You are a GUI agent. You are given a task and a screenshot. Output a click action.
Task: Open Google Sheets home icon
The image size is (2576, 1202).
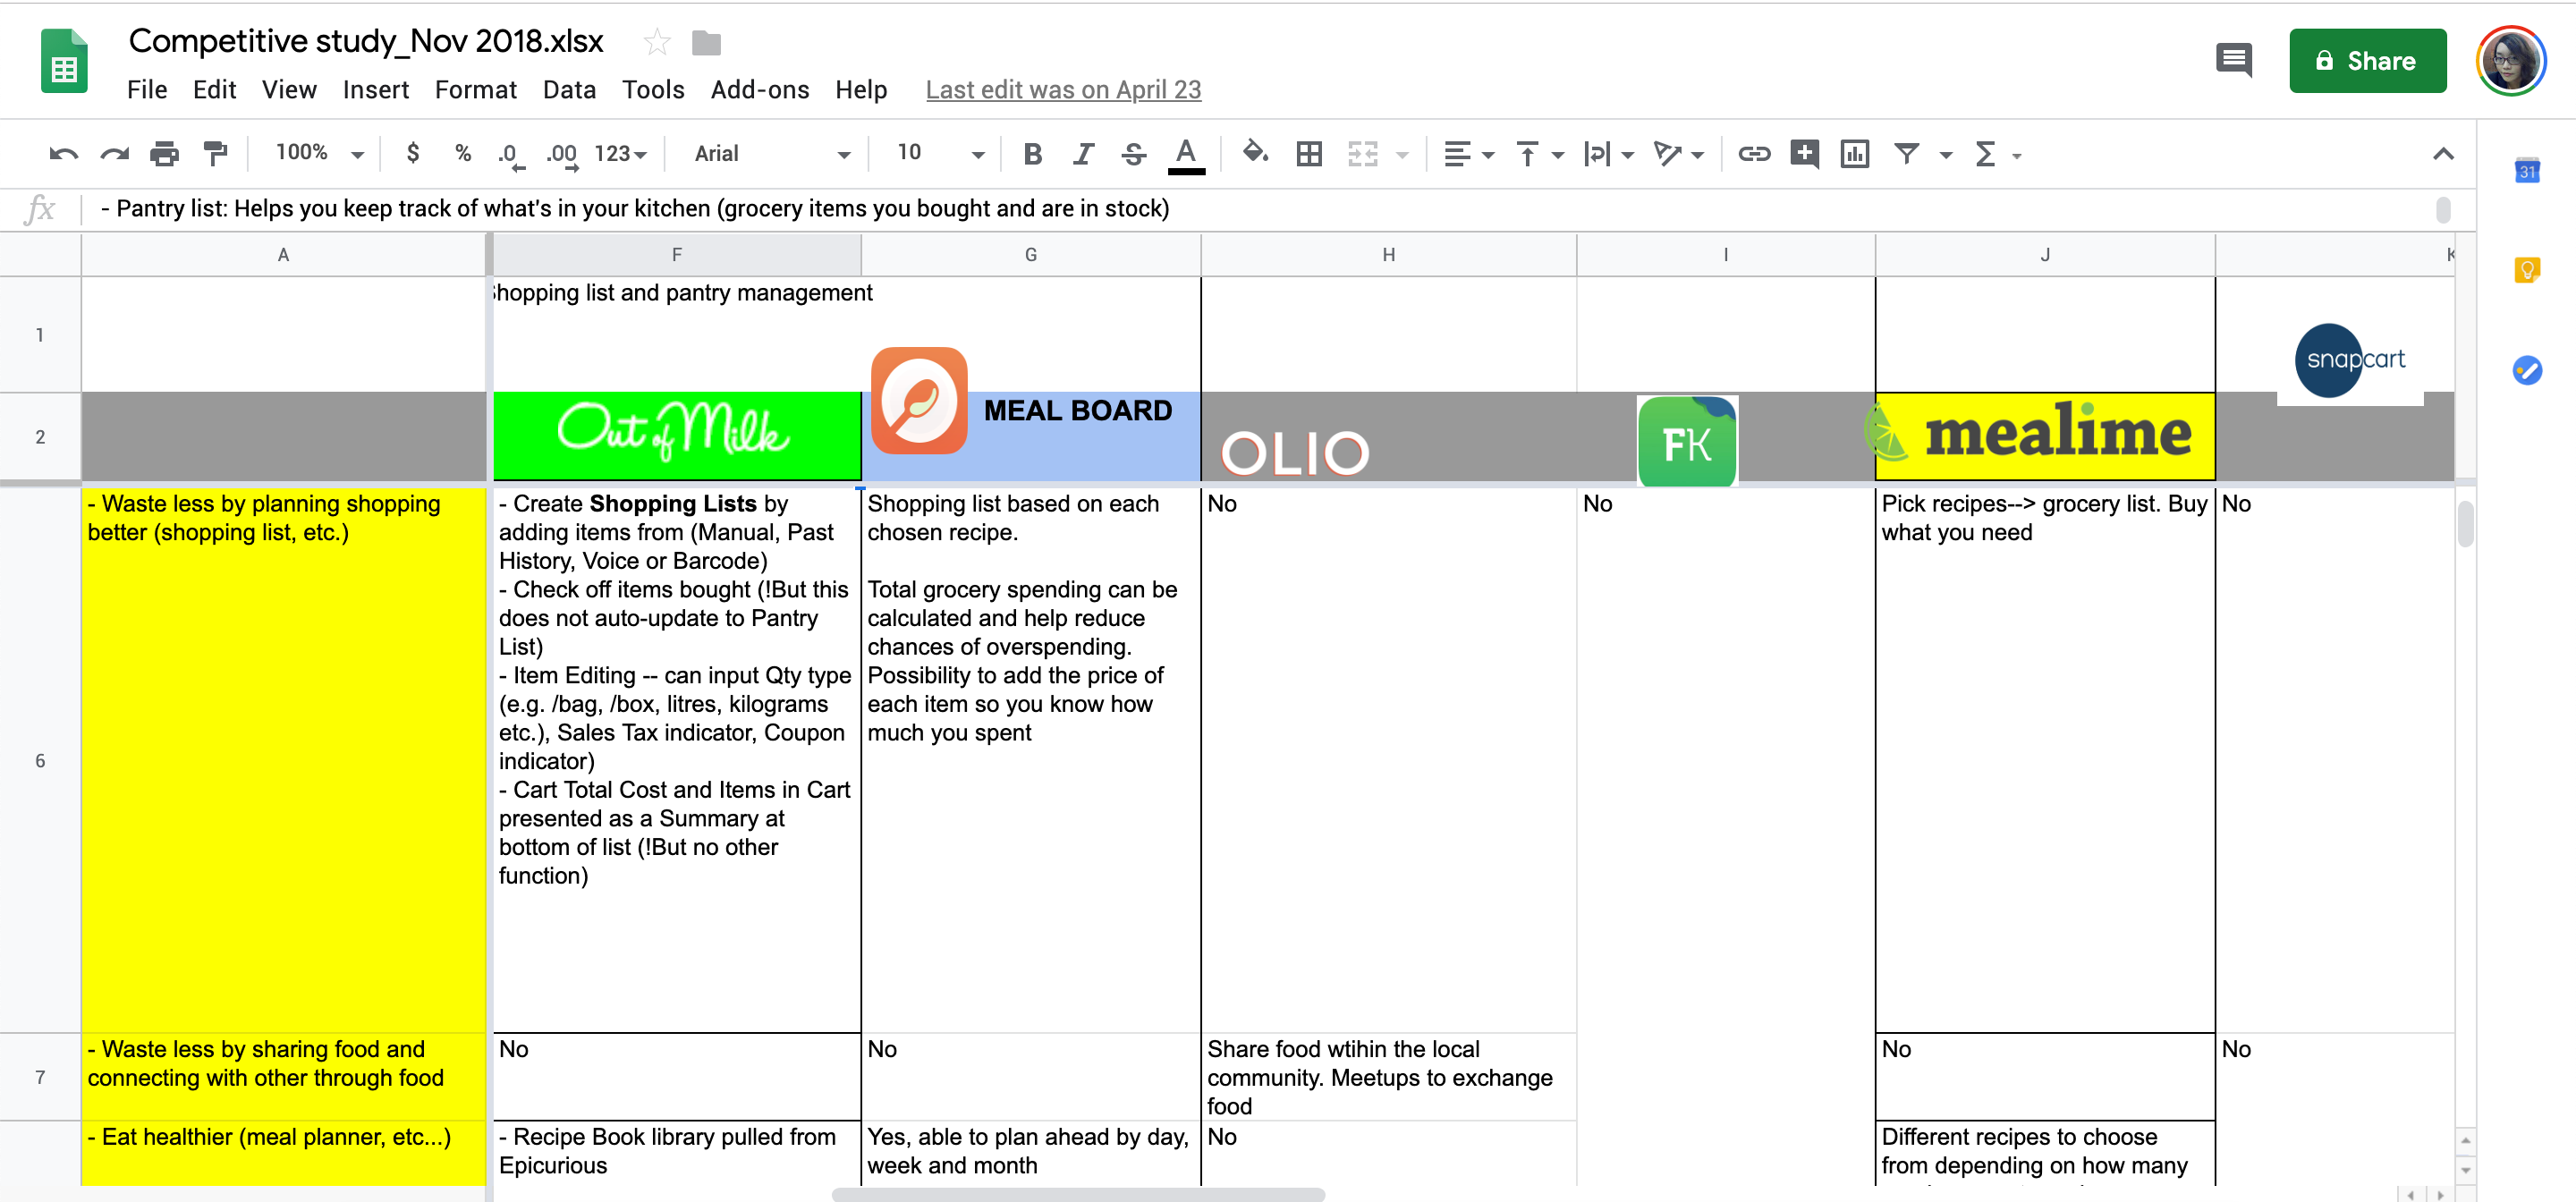[64, 61]
